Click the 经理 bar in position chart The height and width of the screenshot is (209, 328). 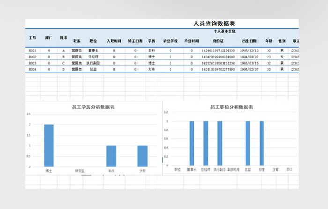coord(261,143)
